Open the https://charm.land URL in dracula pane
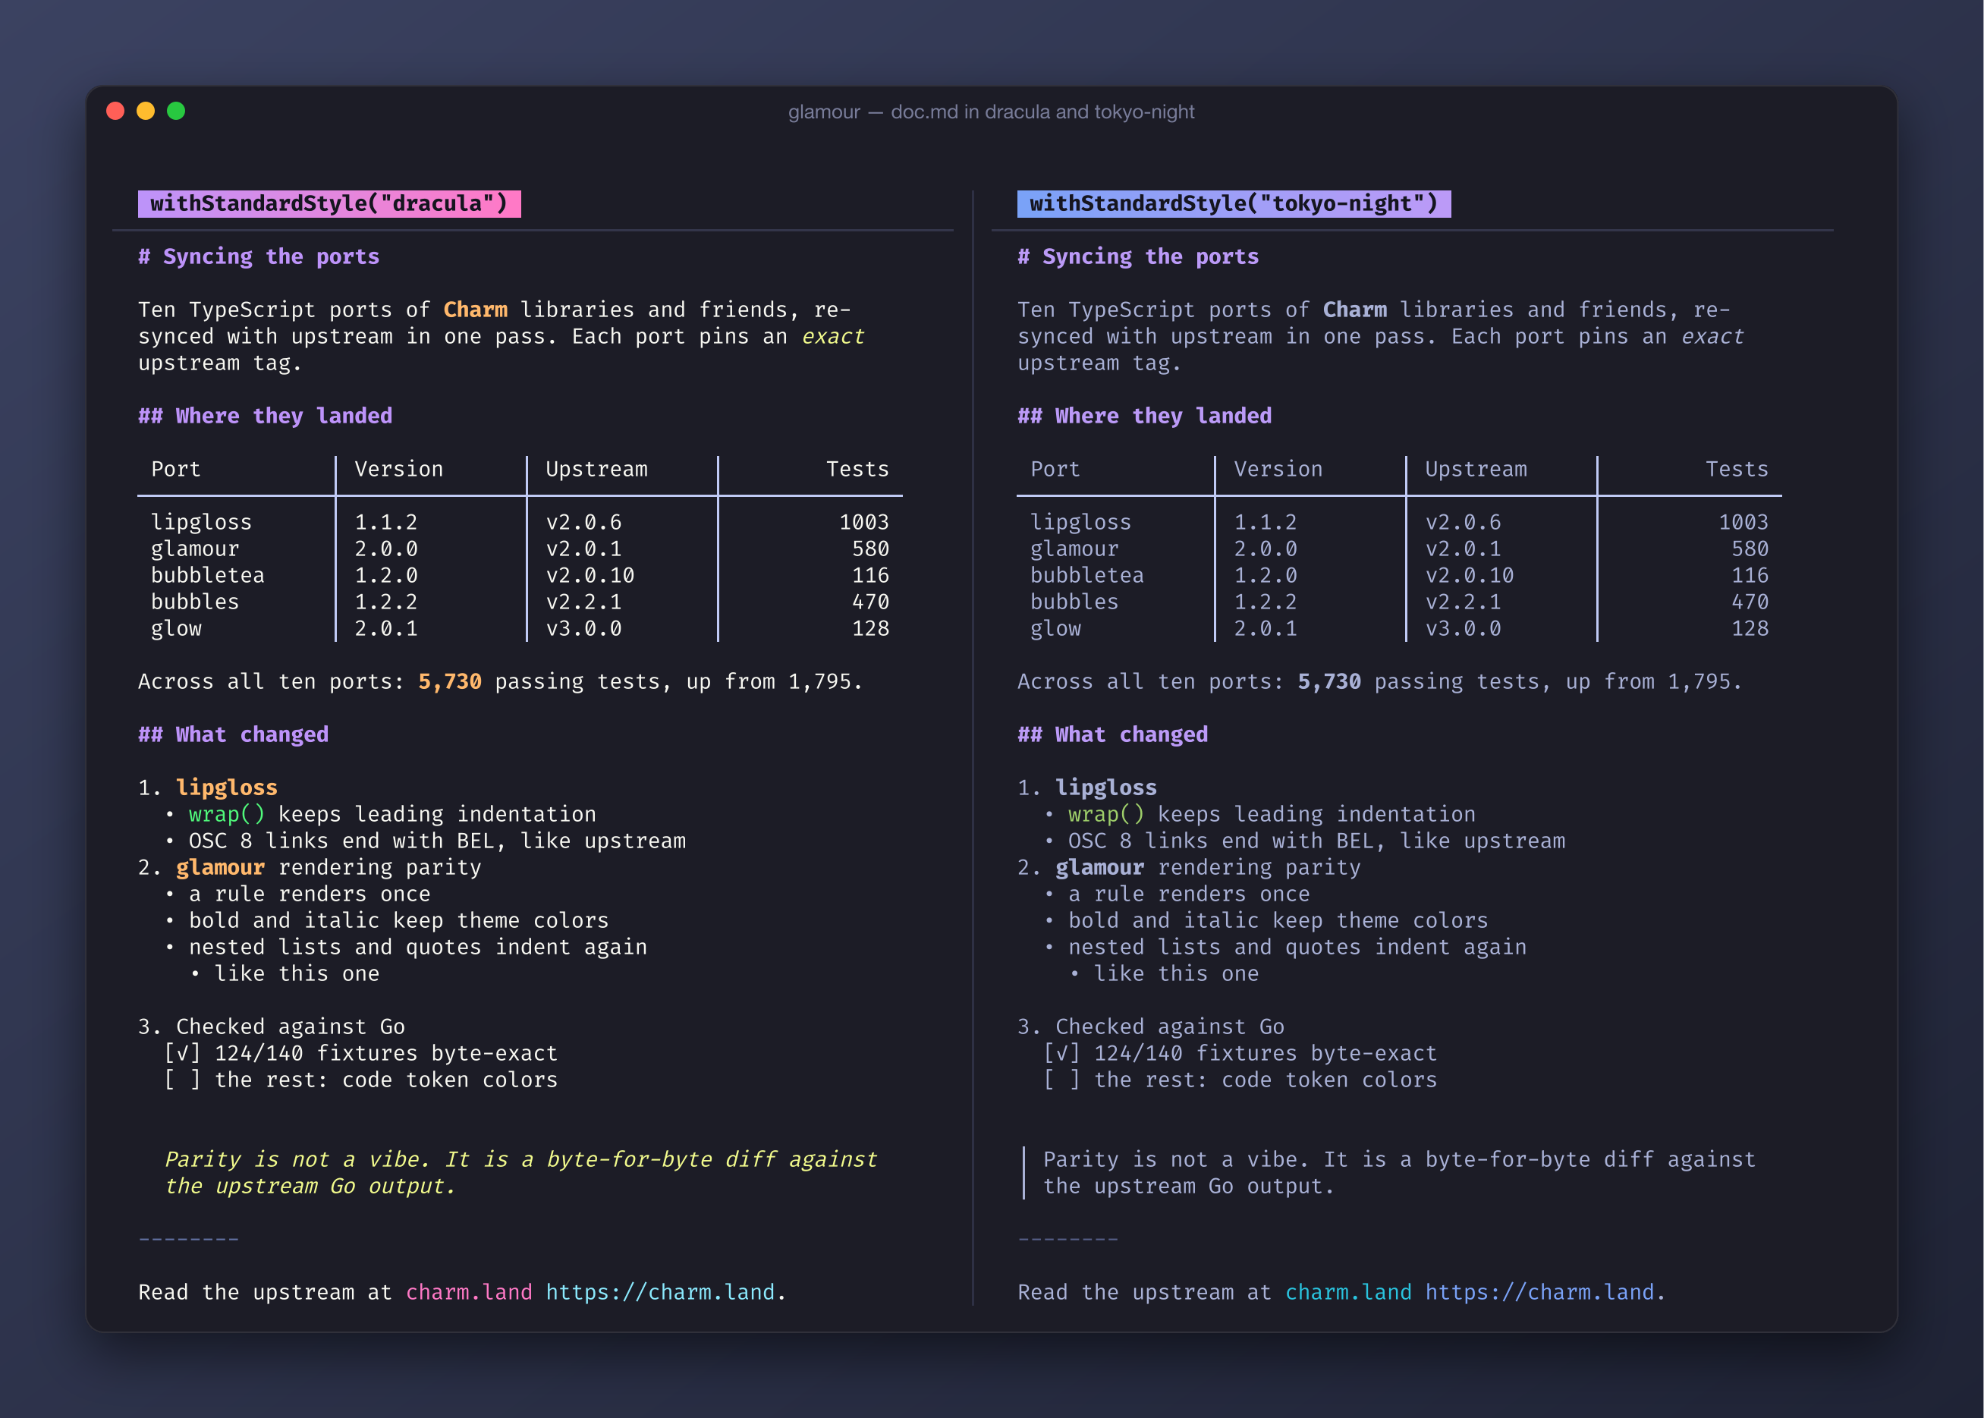 pos(660,1292)
